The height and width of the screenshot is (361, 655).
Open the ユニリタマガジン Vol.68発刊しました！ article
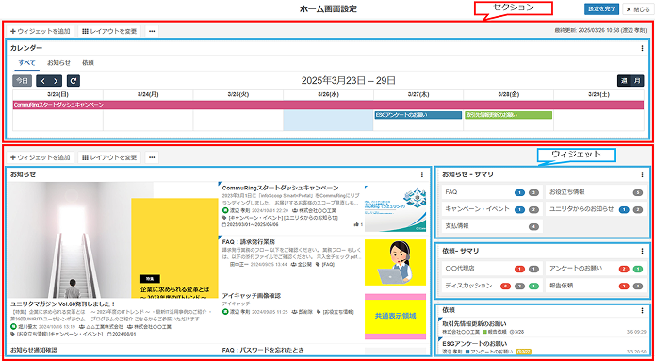62,304
